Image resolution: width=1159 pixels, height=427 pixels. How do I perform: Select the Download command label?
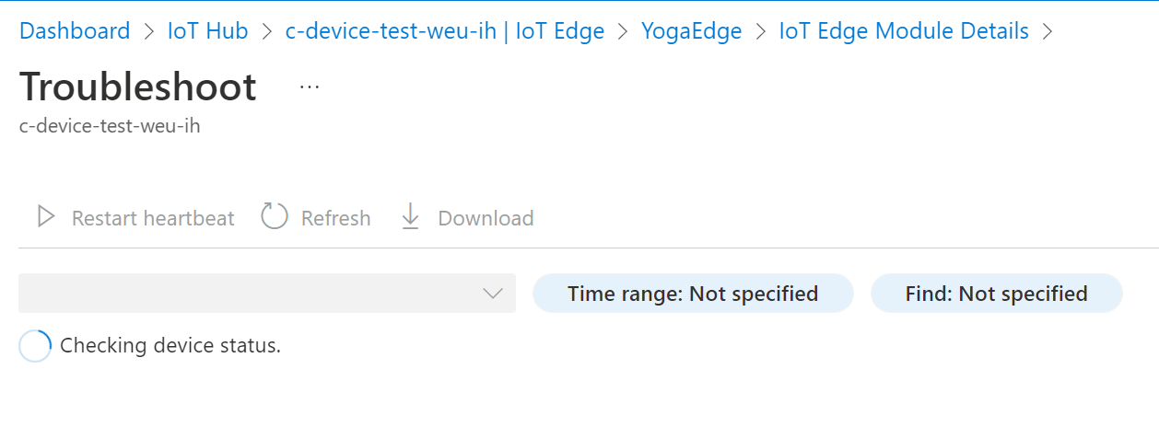pyautogui.click(x=486, y=218)
